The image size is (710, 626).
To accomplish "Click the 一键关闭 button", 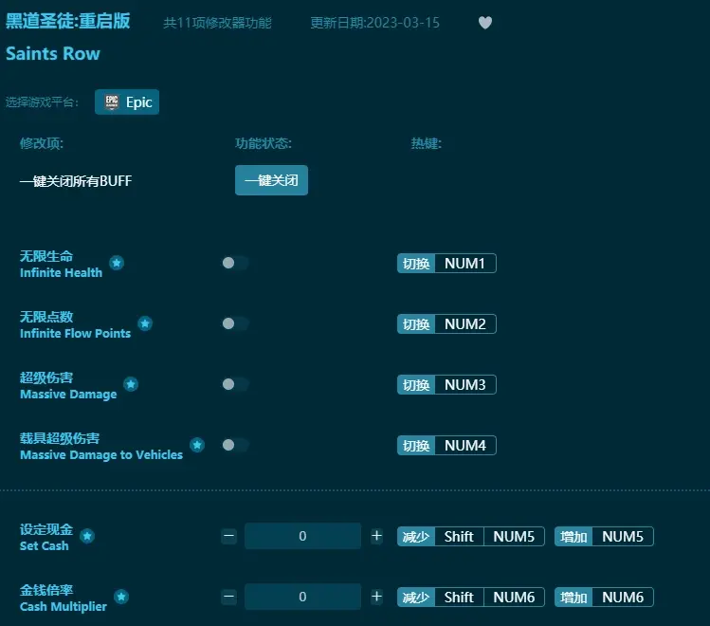I will 271,180.
